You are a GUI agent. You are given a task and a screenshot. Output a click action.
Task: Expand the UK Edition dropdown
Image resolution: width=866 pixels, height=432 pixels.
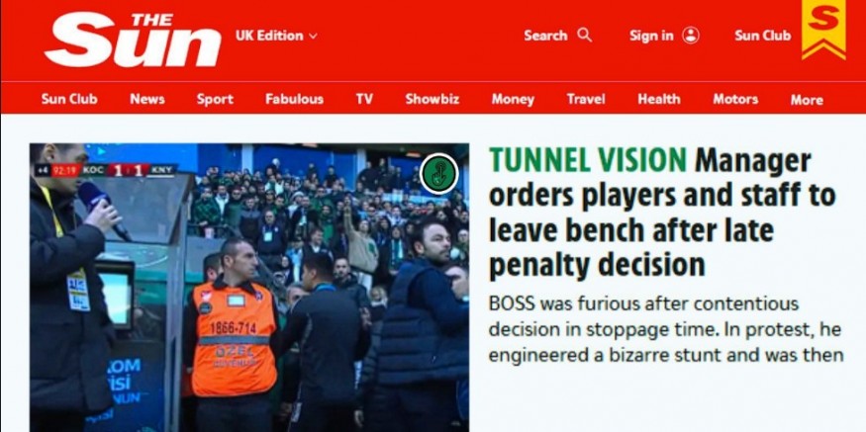pos(276,36)
